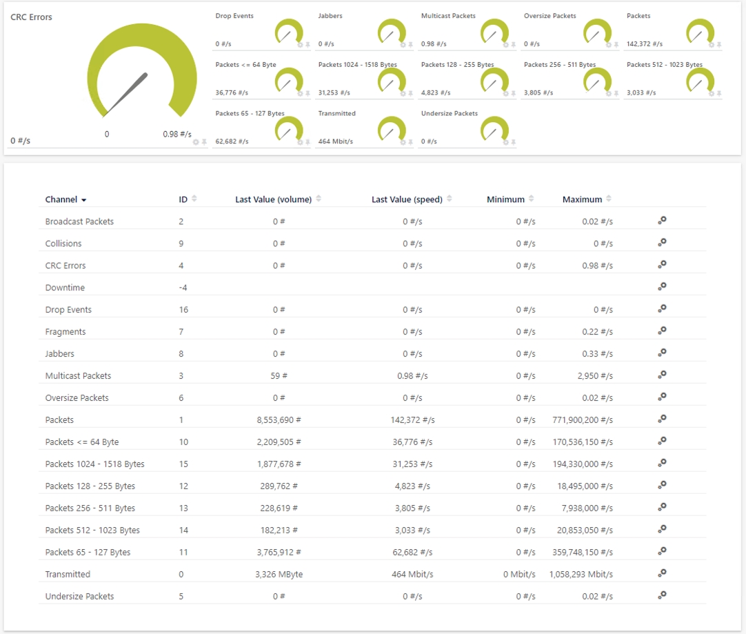Screen dimensions: 746x634
Task: Open the Drop Events channel in table
Action: pyautogui.click(x=68, y=309)
